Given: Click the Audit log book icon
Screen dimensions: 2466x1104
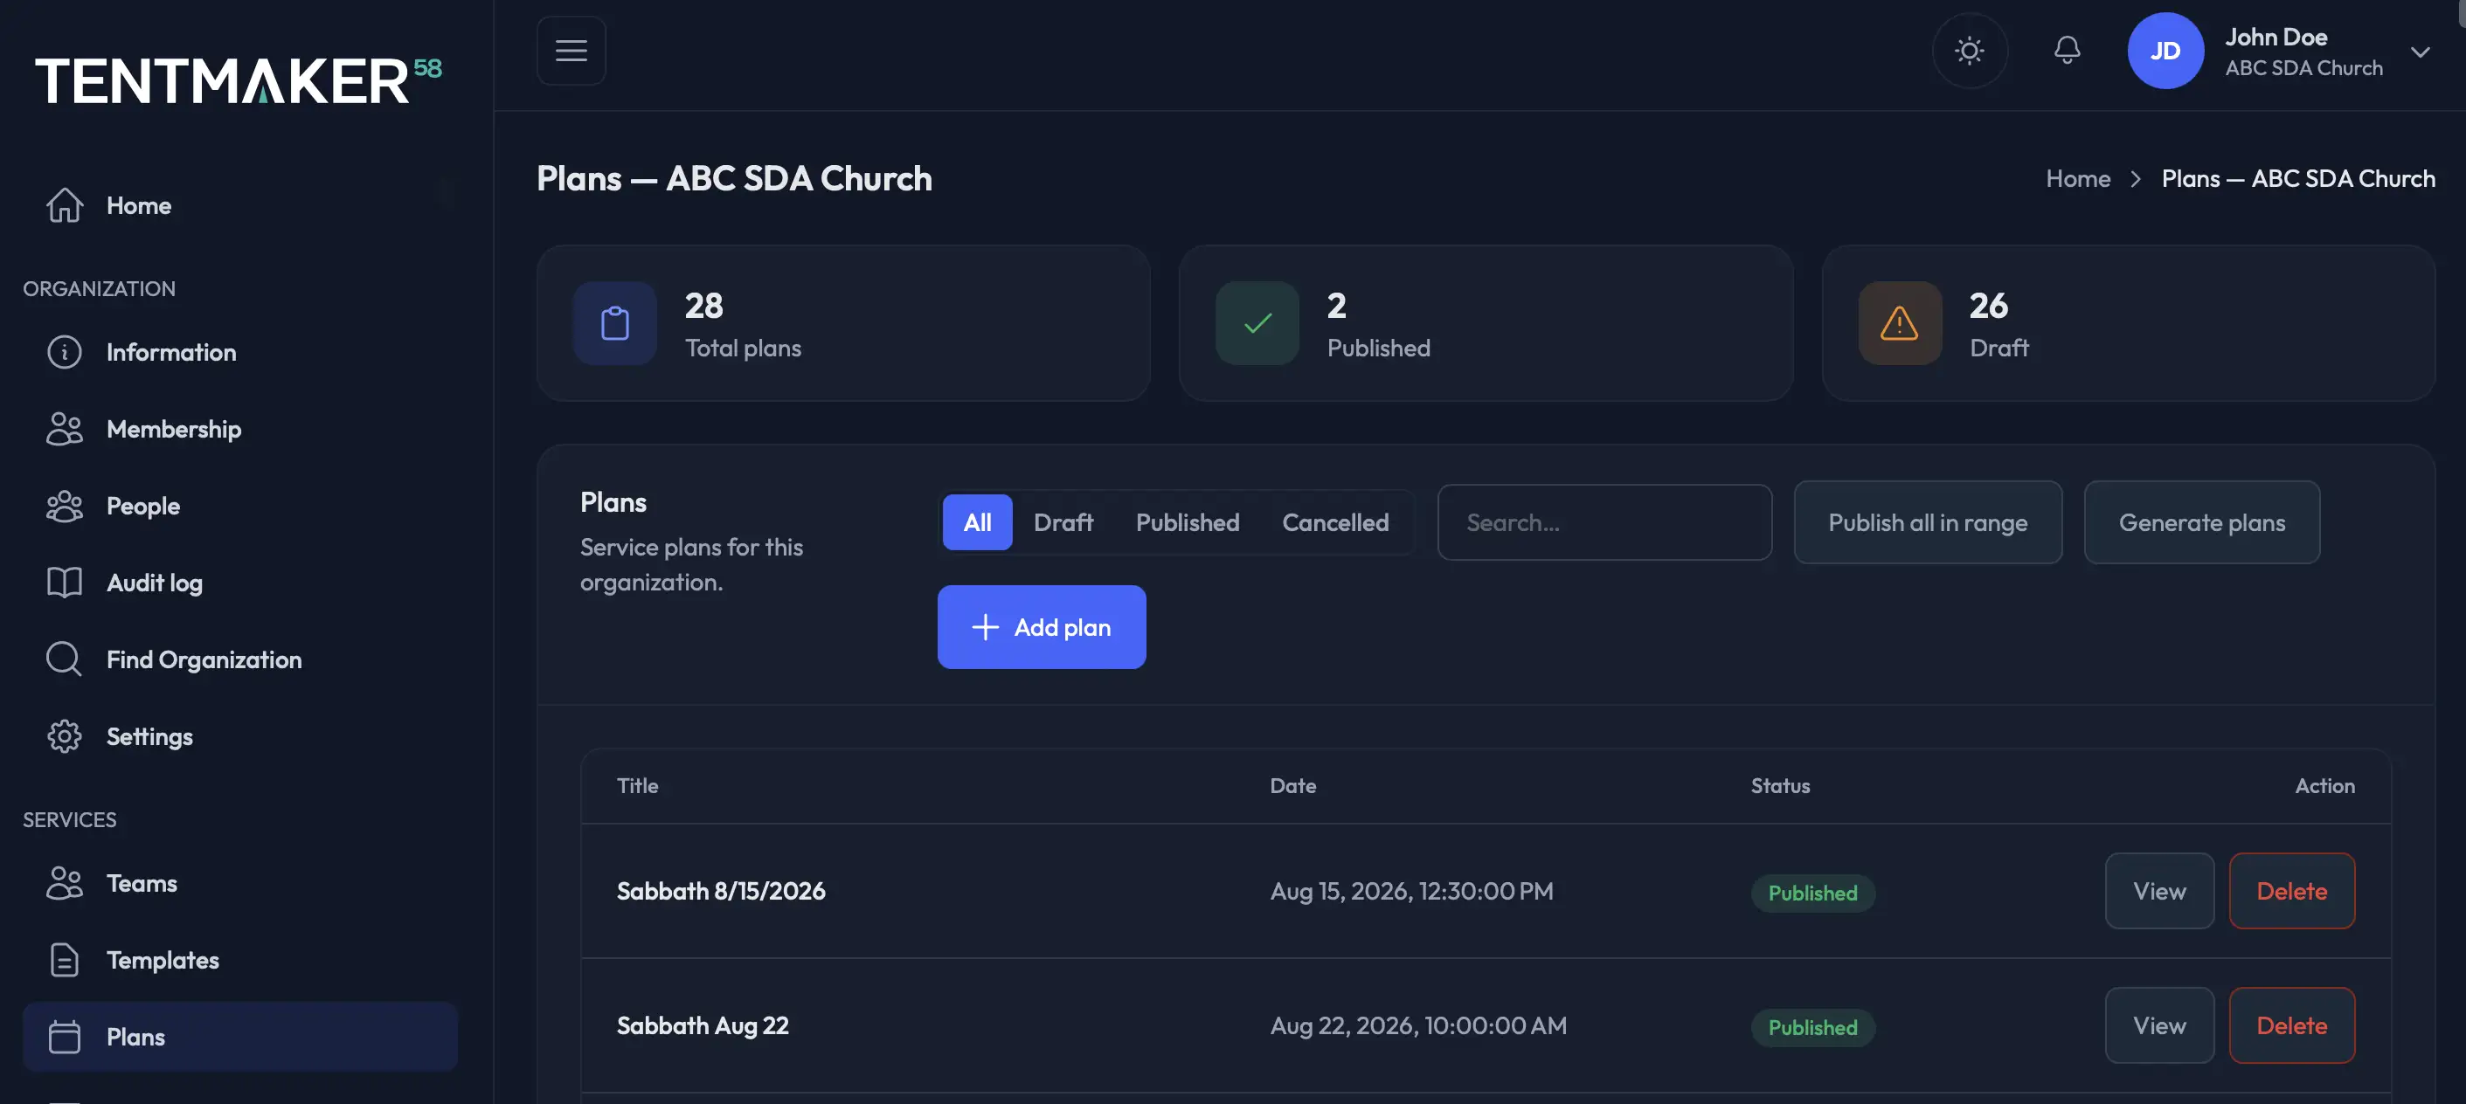Looking at the screenshot, I should (64, 583).
